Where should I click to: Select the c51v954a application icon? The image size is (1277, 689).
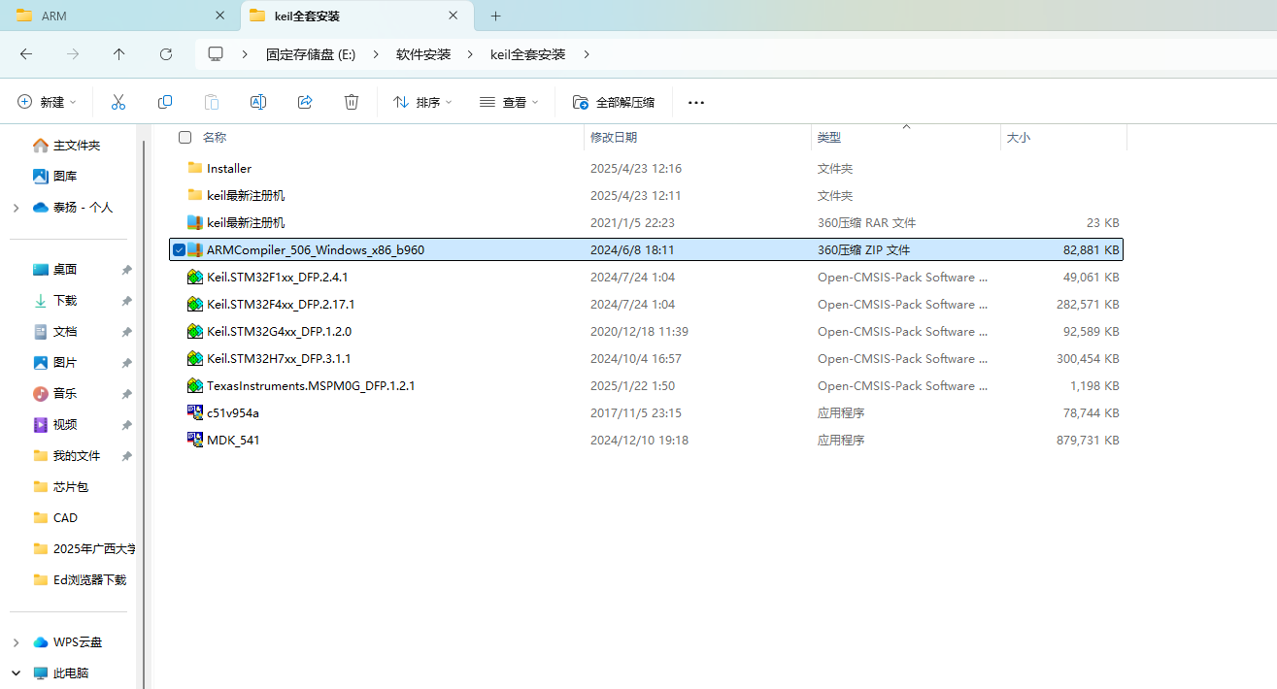tap(194, 412)
